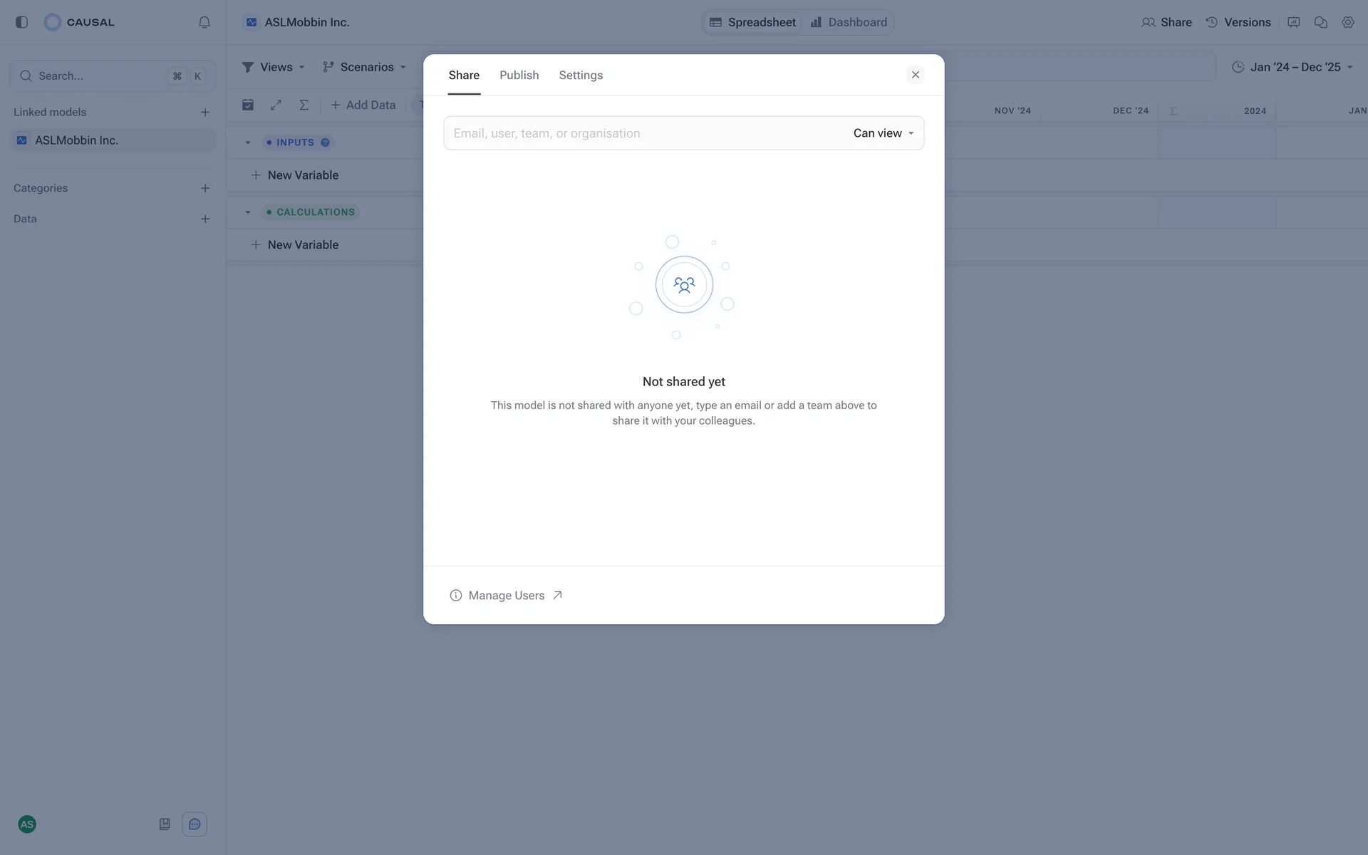Open the comments icon in top bar
The width and height of the screenshot is (1368, 855).
(1320, 22)
